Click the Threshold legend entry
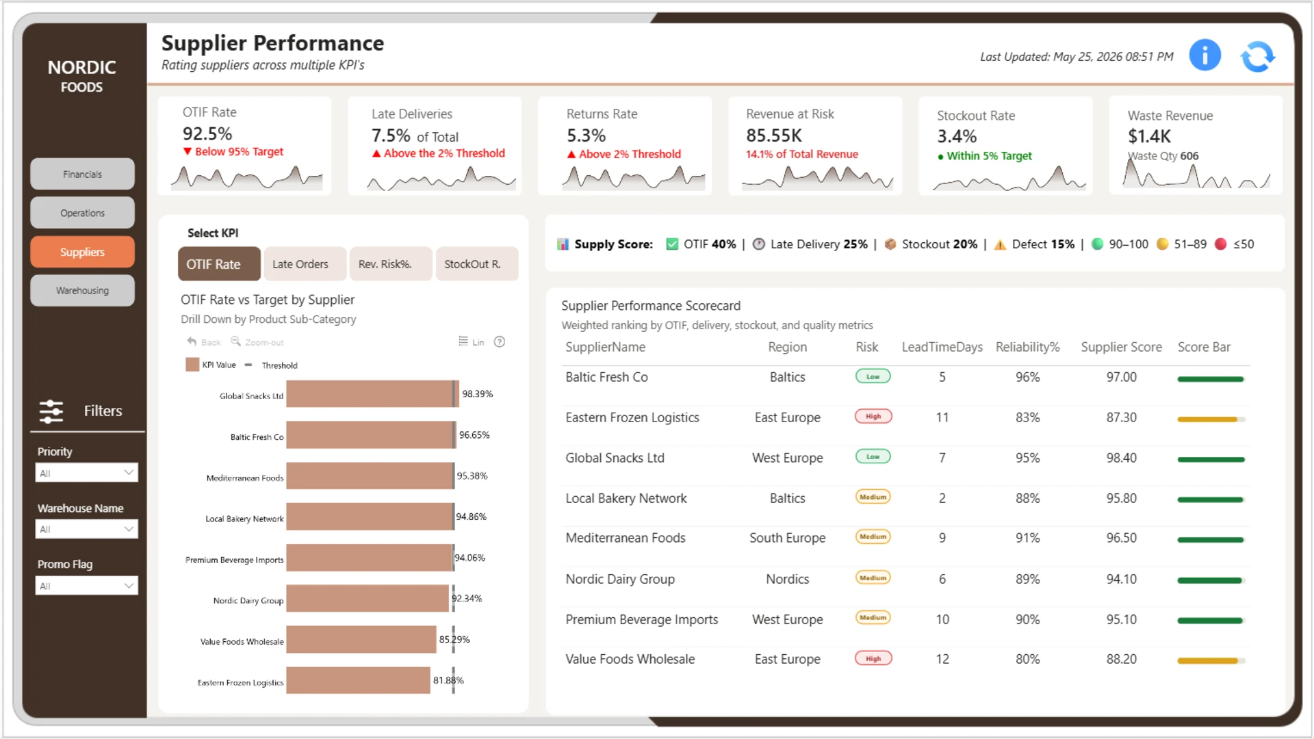The image size is (1314, 739). click(272, 365)
